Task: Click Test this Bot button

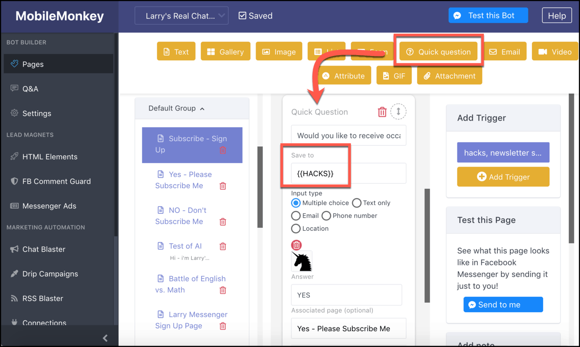Action: (488, 16)
